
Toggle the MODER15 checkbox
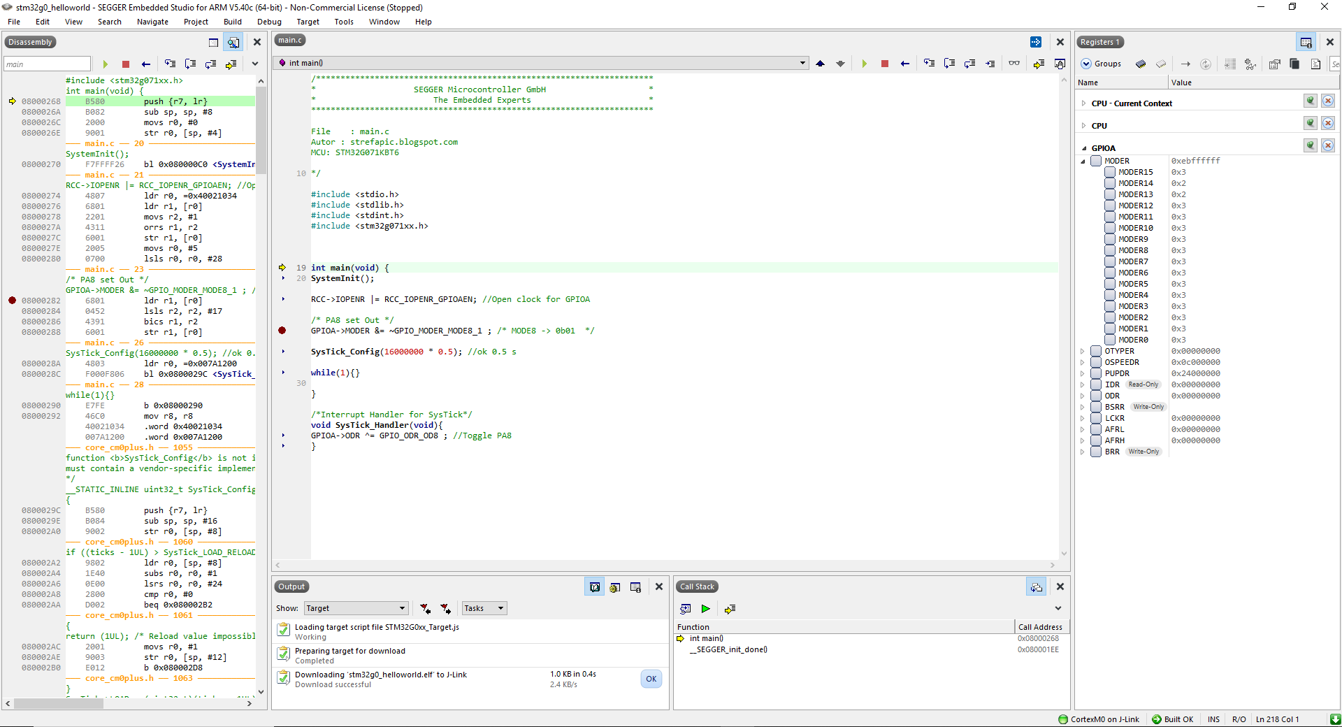[x=1110, y=172]
